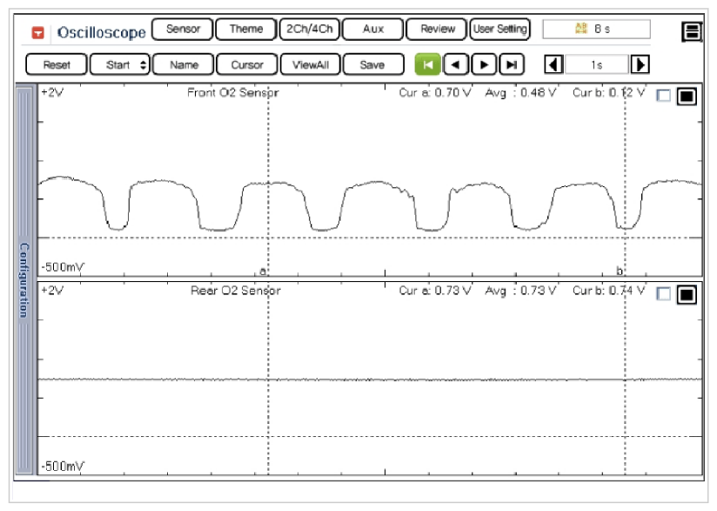717x511 pixels.
Task: Increase time base with right arrow
Action: [640, 64]
